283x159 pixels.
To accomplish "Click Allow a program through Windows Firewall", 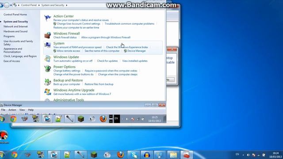I will coord(106,37).
